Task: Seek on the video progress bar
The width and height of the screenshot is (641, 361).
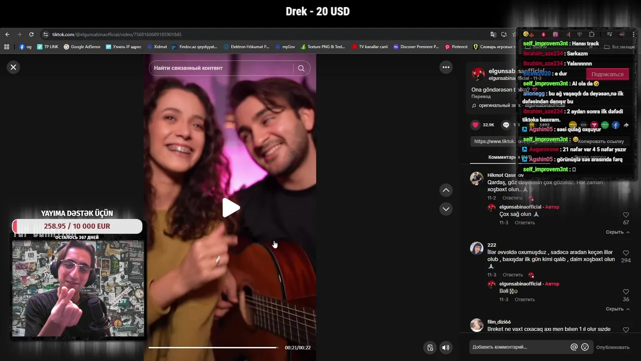Action: coord(214,347)
